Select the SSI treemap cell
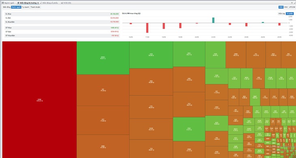Image resolution: width=296 pixels, height=158 pixels. point(256,54)
